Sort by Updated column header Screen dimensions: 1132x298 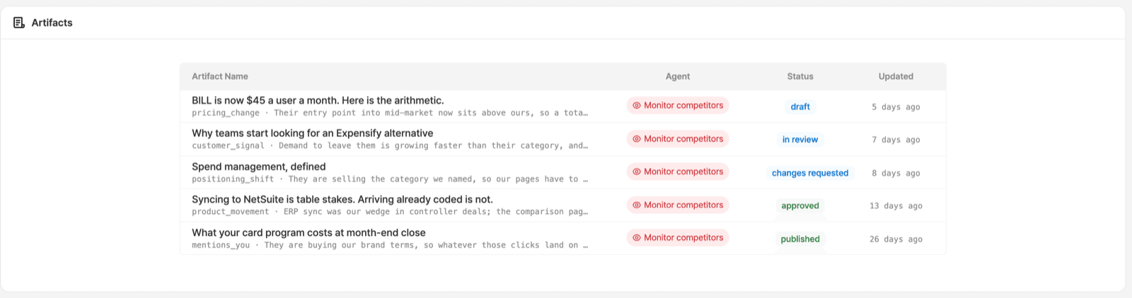[896, 76]
